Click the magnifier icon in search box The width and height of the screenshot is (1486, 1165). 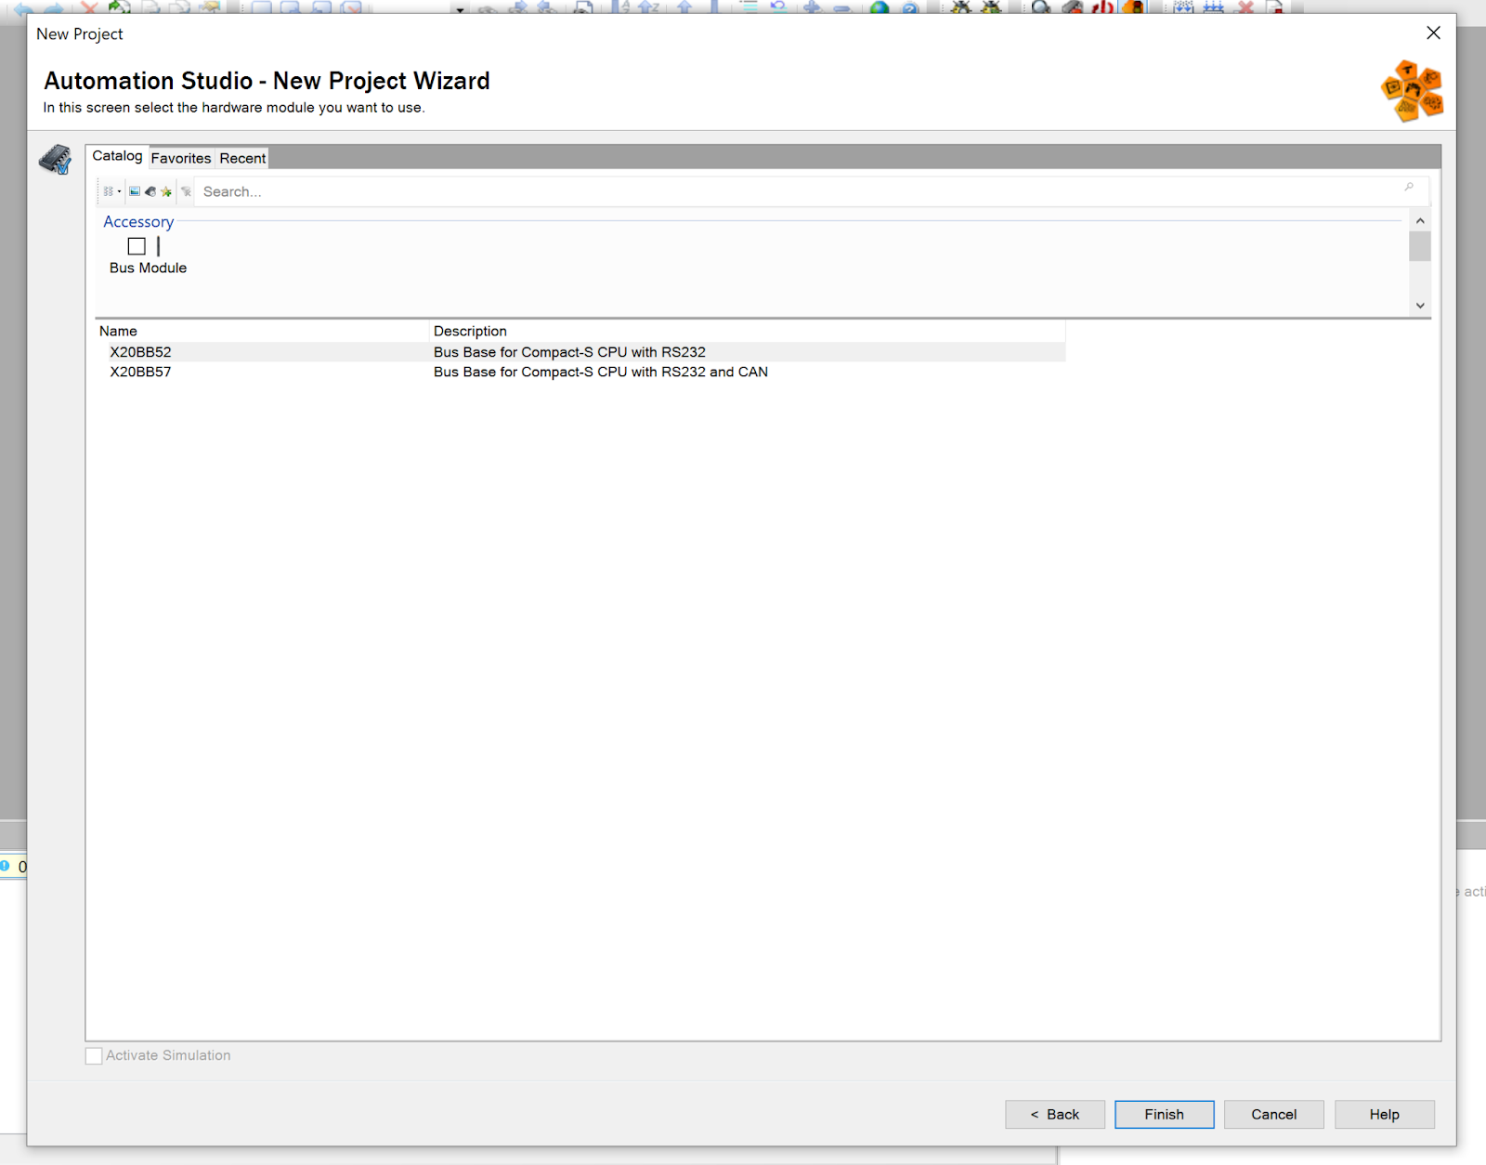[x=1409, y=189]
